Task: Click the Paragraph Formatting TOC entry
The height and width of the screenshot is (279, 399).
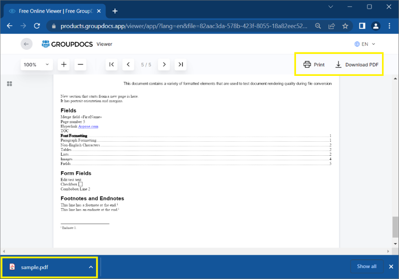Action: click(196, 140)
